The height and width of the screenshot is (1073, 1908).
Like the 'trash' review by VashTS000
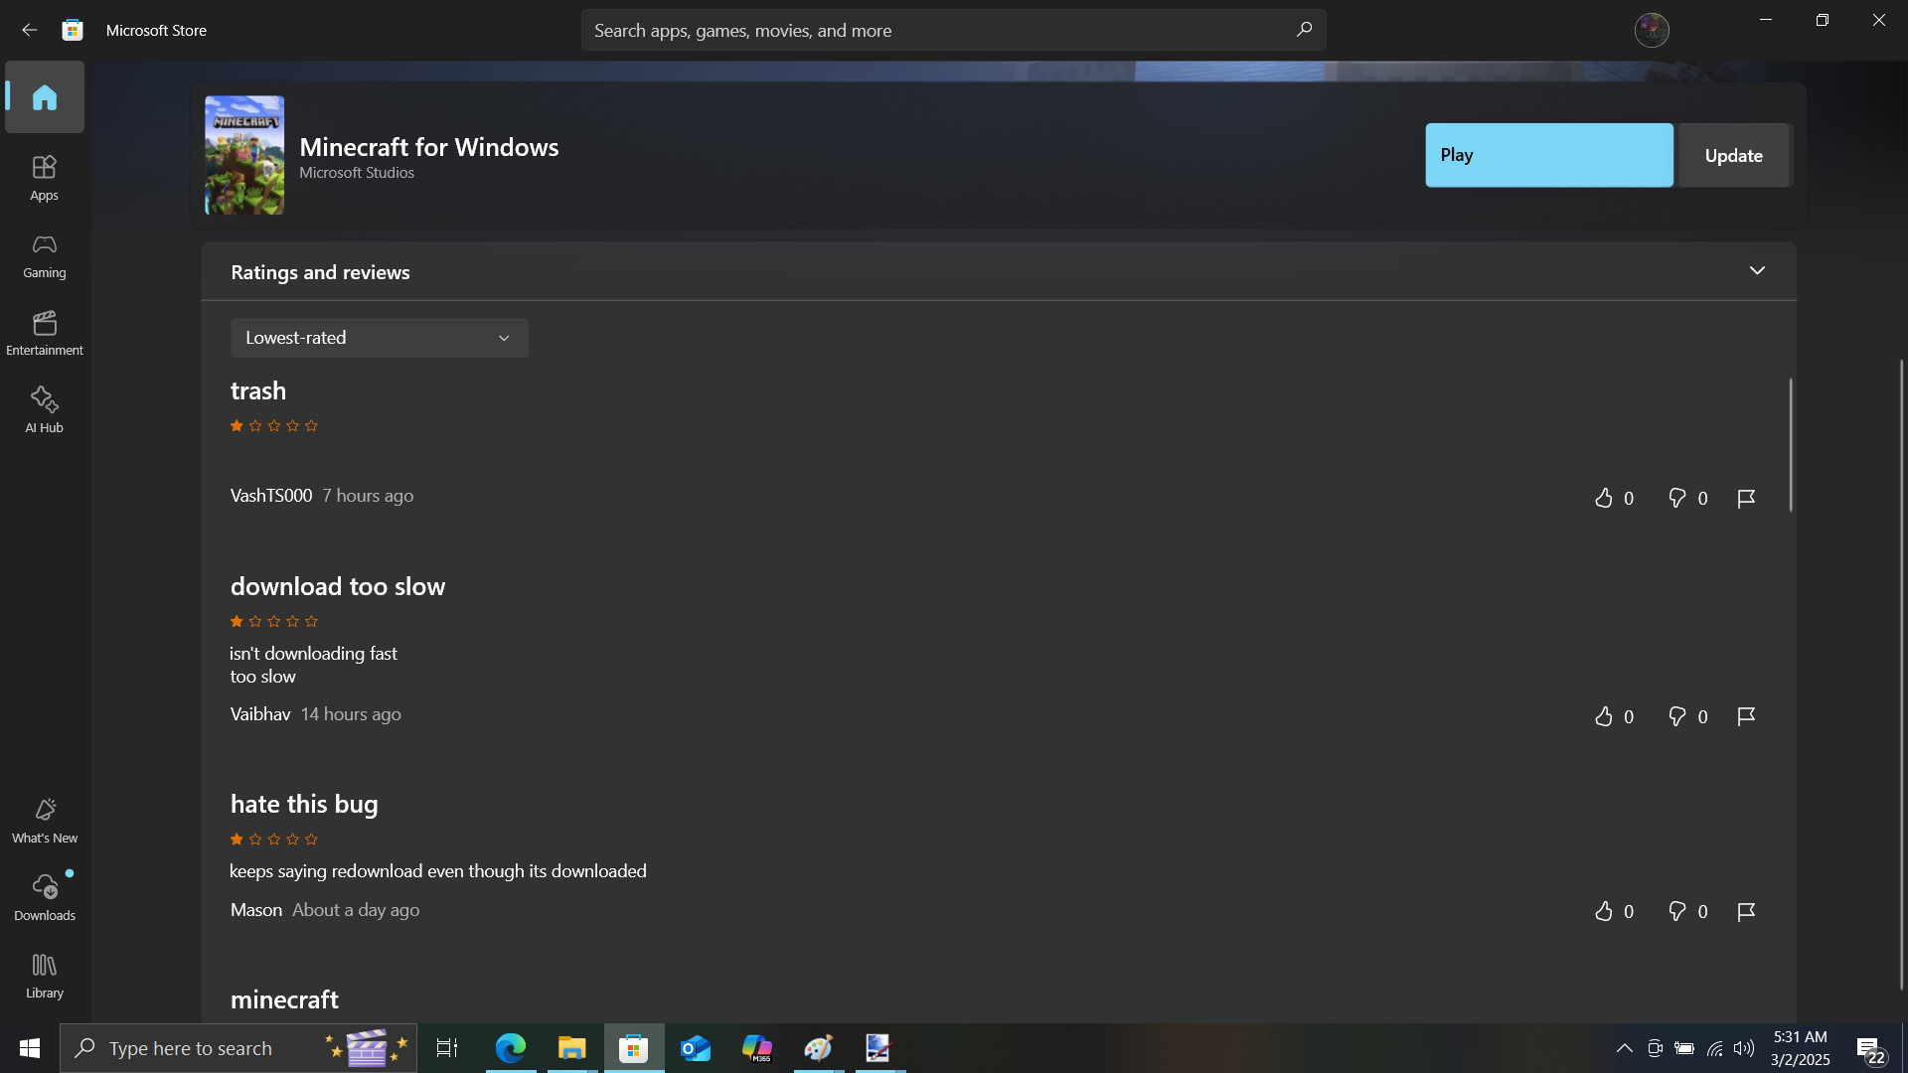tap(1604, 498)
